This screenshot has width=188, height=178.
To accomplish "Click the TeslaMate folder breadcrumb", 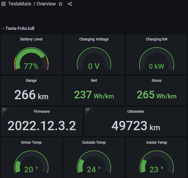I will [x=20, y=4].
